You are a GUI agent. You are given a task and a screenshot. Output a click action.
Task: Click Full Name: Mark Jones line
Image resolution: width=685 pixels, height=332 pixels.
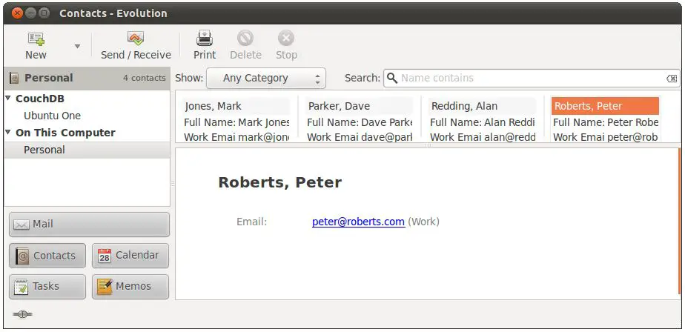click(236, 122)
